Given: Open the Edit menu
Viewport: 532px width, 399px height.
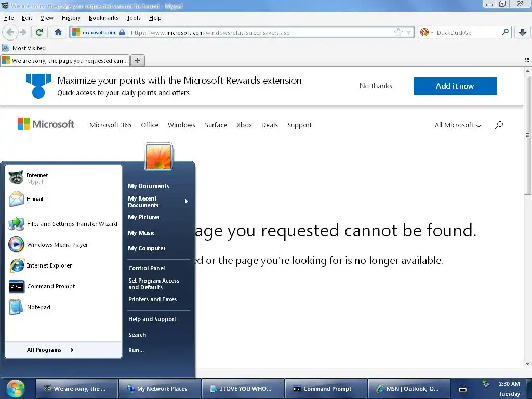Looking at the screenshot, I should tap(27, 18).
